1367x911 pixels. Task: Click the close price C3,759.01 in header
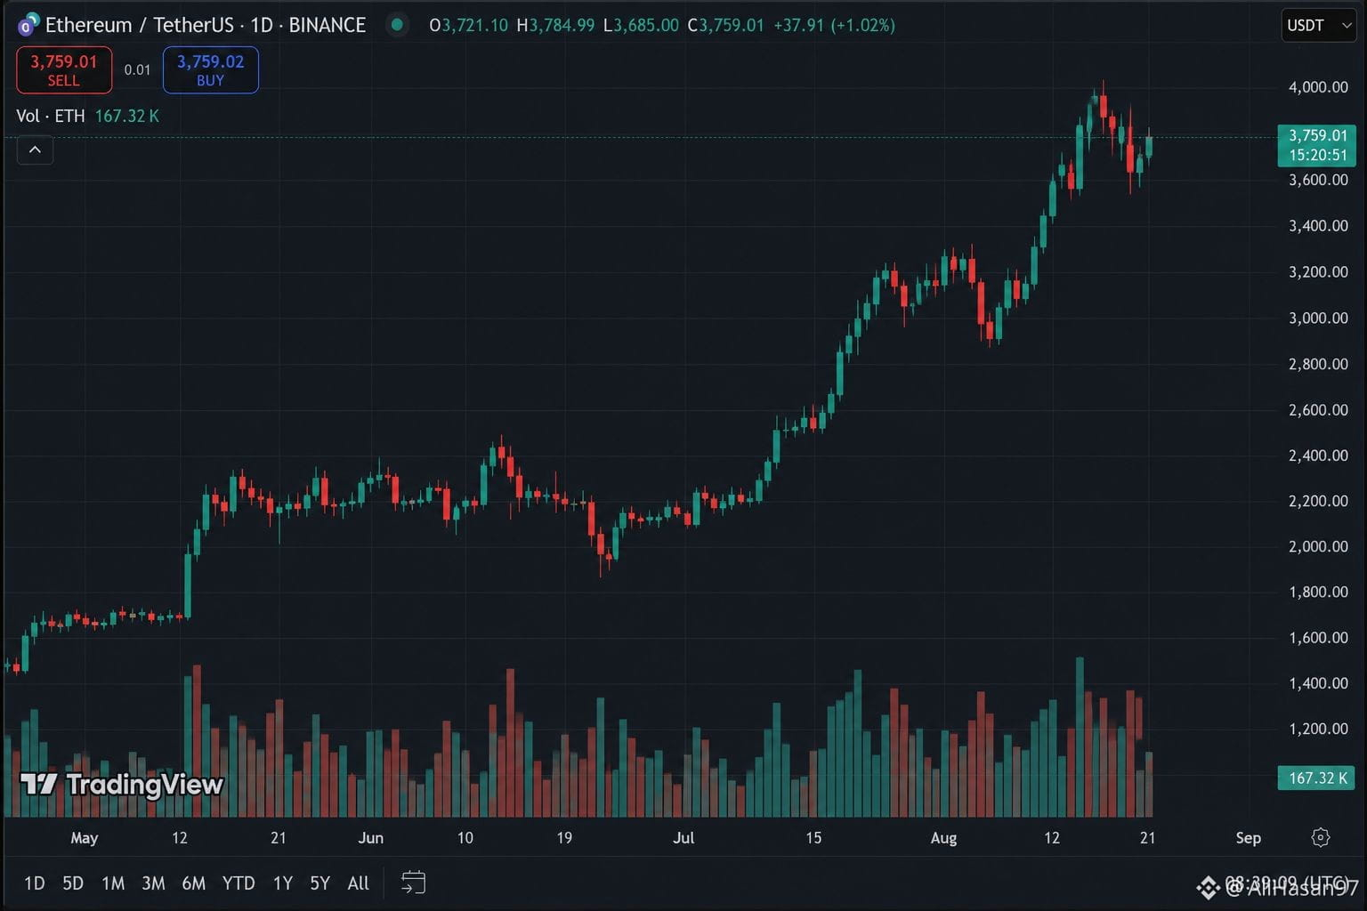725,25
